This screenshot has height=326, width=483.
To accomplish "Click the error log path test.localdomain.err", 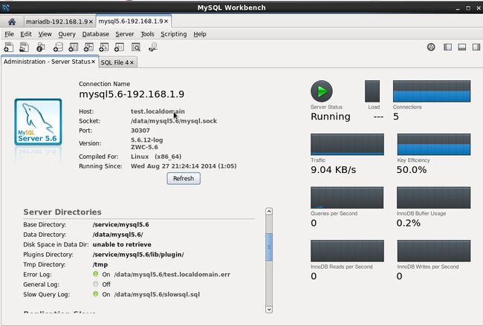I will [x=172, y=274].
